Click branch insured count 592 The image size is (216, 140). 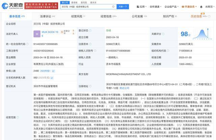(35, 77)
